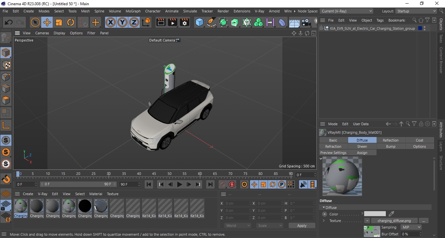Image resolution: width=445 pixels, height=238 pixels.
Task: Open the World coordinate system dropdown
Action: click(238, 226)
